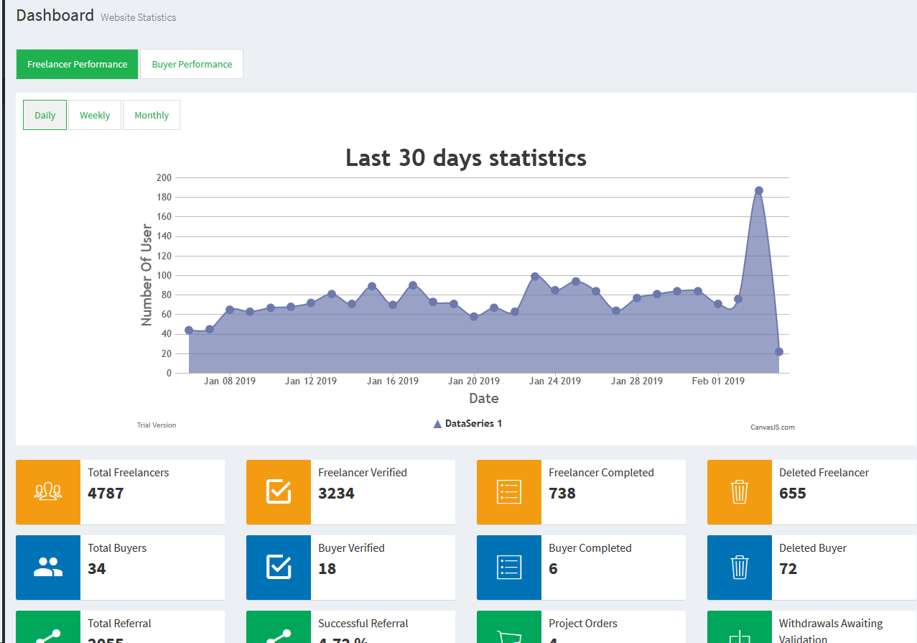This screenshot has width=917, height=643.
Task: Click the Freelancer Completed list icon
Action: [509, 492]
